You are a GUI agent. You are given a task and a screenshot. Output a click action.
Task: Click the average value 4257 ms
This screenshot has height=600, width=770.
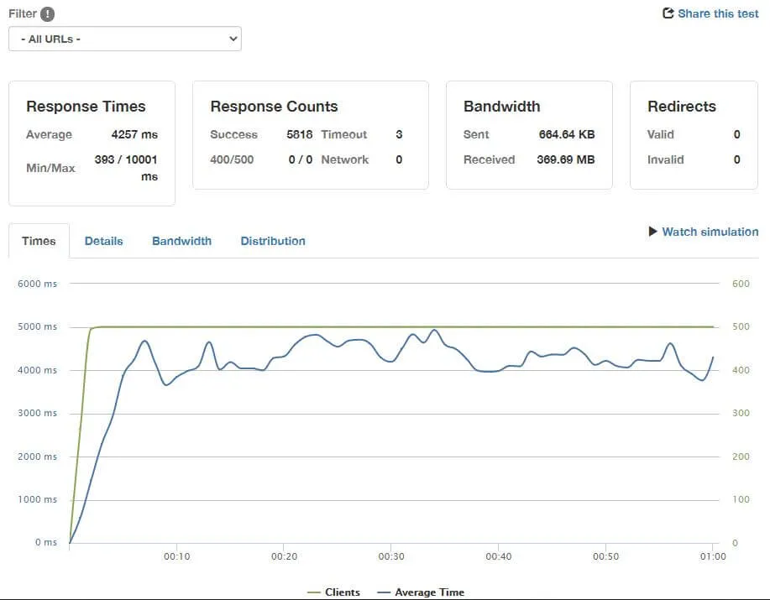click(x=134, y=134)
